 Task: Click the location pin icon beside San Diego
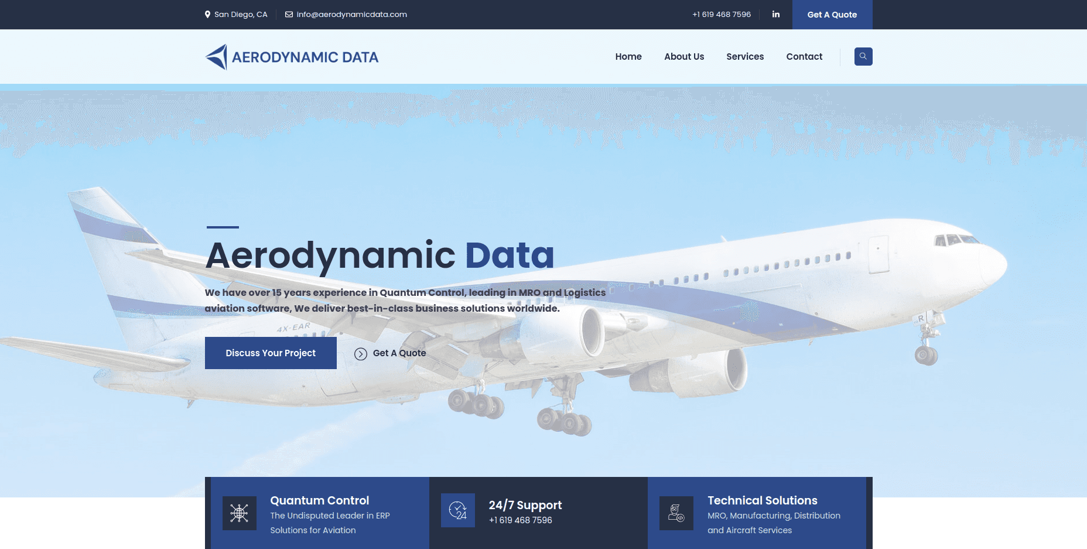[207, 15]
